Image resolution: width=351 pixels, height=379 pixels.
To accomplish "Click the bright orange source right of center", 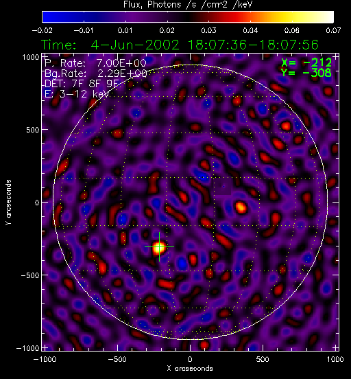I will pos(241,207).
